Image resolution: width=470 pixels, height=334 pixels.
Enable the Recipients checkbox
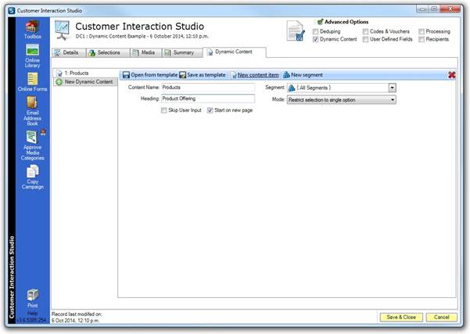tap(422, 39)
